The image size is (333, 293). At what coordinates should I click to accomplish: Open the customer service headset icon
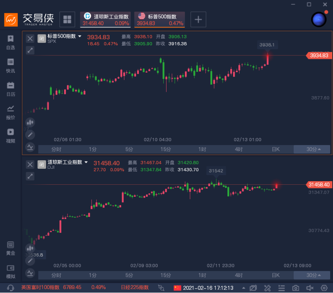[x=10, y=288]
